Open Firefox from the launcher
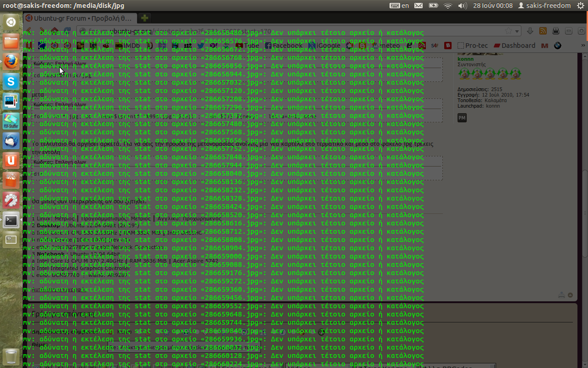 point(11,62)
